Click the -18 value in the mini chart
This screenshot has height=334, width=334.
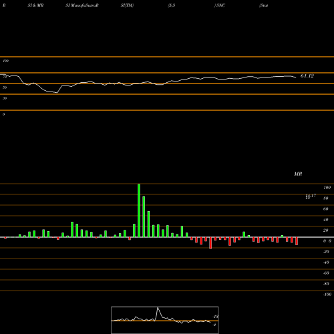216,317
